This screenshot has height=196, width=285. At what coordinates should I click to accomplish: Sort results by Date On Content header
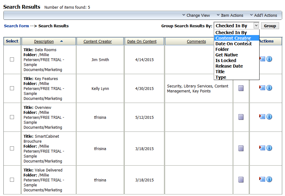click(x=142, y=41)
